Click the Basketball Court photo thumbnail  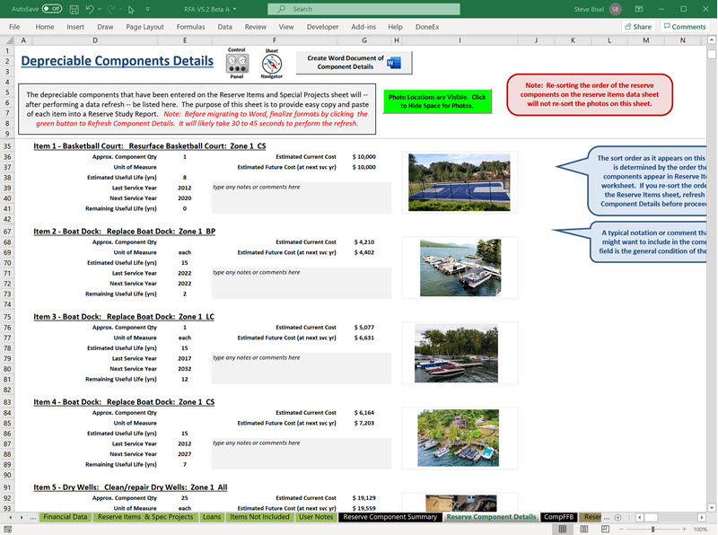click(x=460, y=182)
